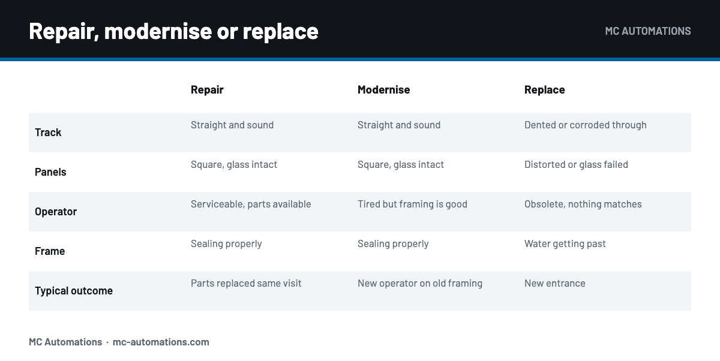
Task: Click 'Distorted or glass failed' cell
Action: [576, 165]
